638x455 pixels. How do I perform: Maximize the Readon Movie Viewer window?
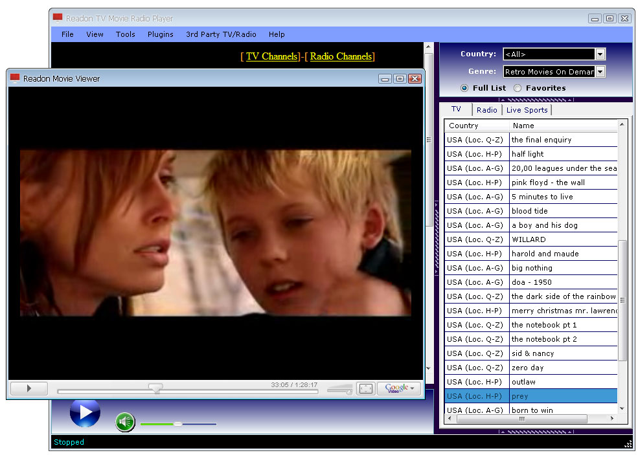click(400, 78)
